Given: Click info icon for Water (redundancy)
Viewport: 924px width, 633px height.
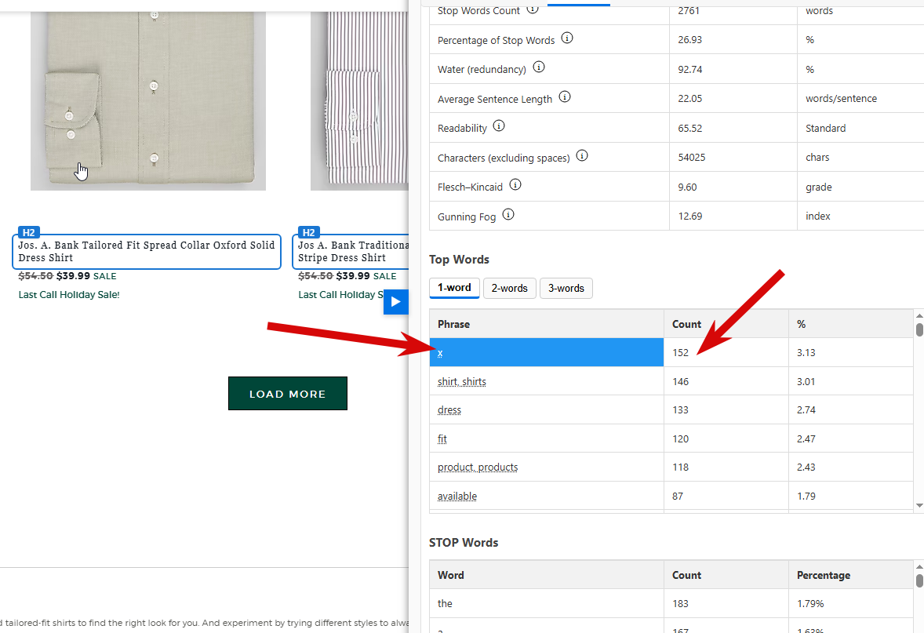Looking at the screenshot, I should coord(539,67).
